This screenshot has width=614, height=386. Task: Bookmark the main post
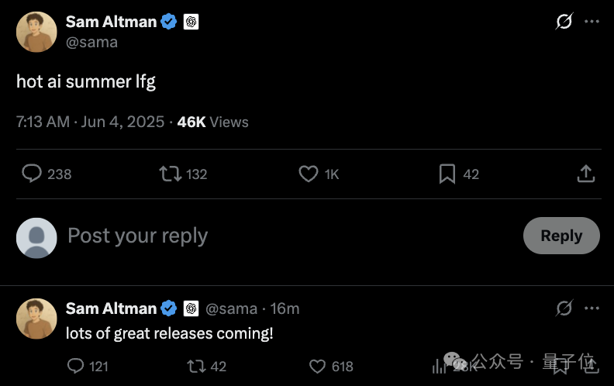tap(447, 174)
